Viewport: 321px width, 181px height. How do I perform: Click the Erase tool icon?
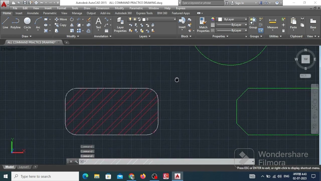[x=89, y=19]
